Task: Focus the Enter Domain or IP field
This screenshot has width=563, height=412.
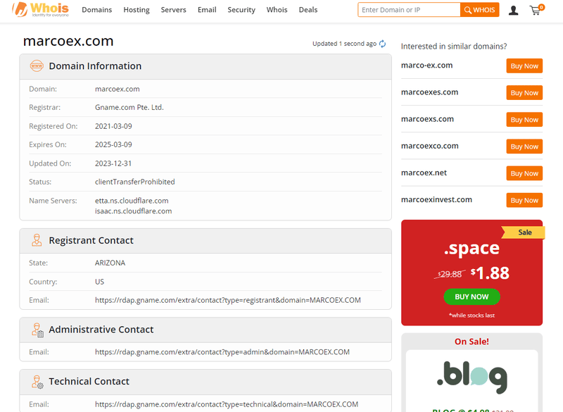Action: pyautogui.click(x=409, y=10)
